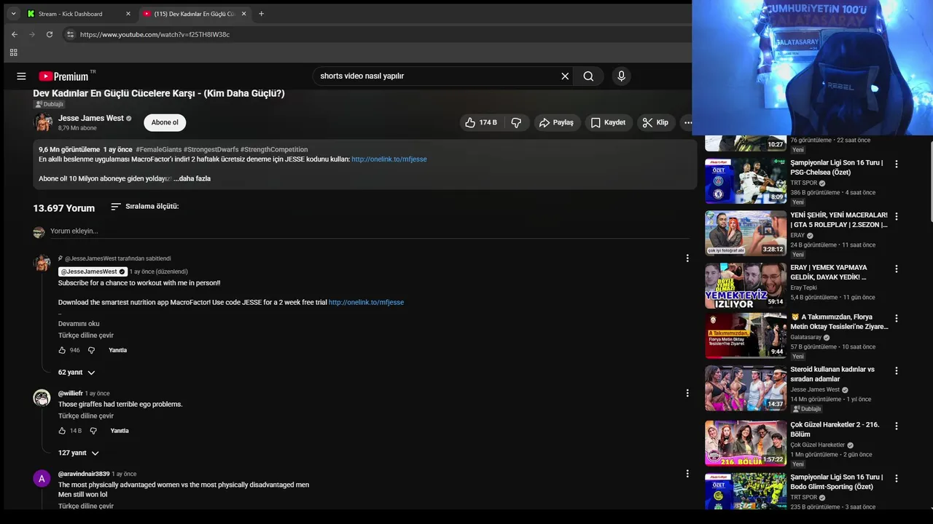Like the video with 174 B thumbs-up
The width and height of the screenshot is (933, 524).
point(481,122)
